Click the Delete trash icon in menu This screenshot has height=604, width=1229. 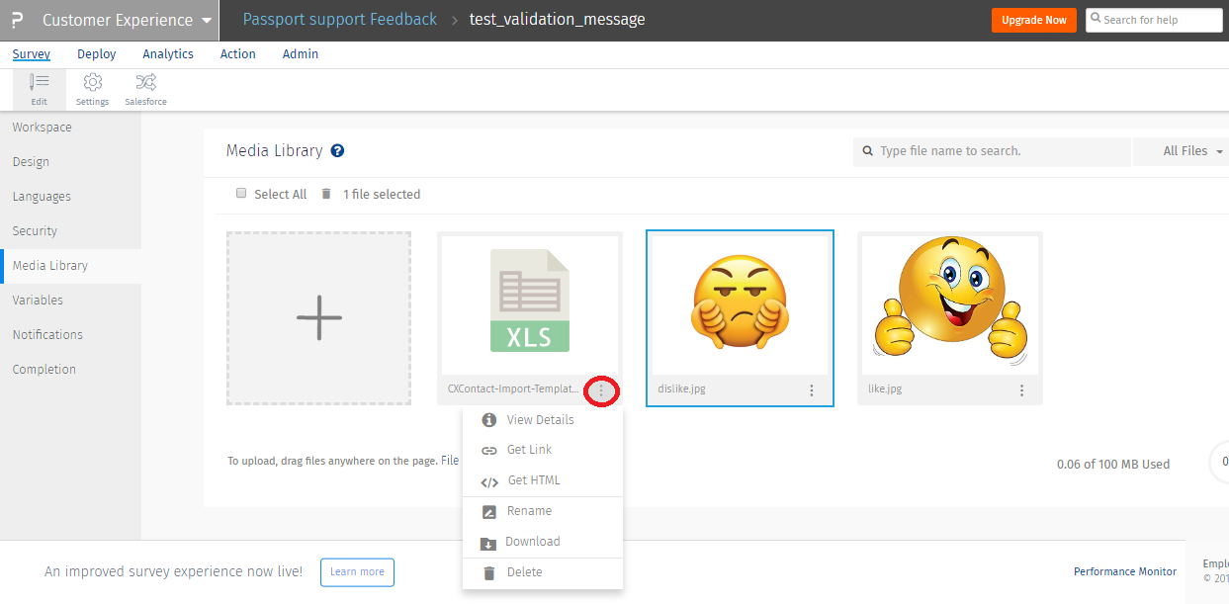(x=488, y=572)
